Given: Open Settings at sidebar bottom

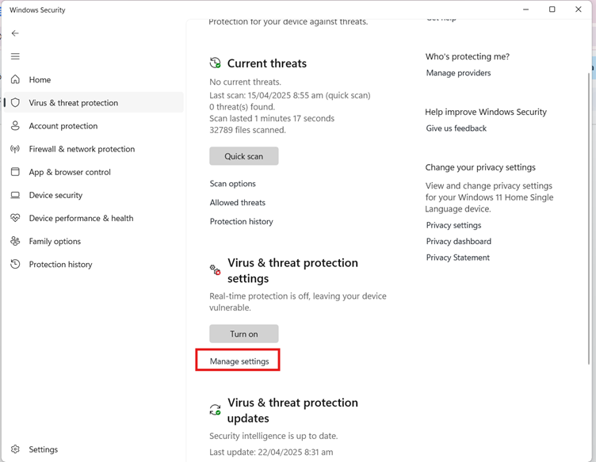Looking at the screenshot, I should 94,449.
